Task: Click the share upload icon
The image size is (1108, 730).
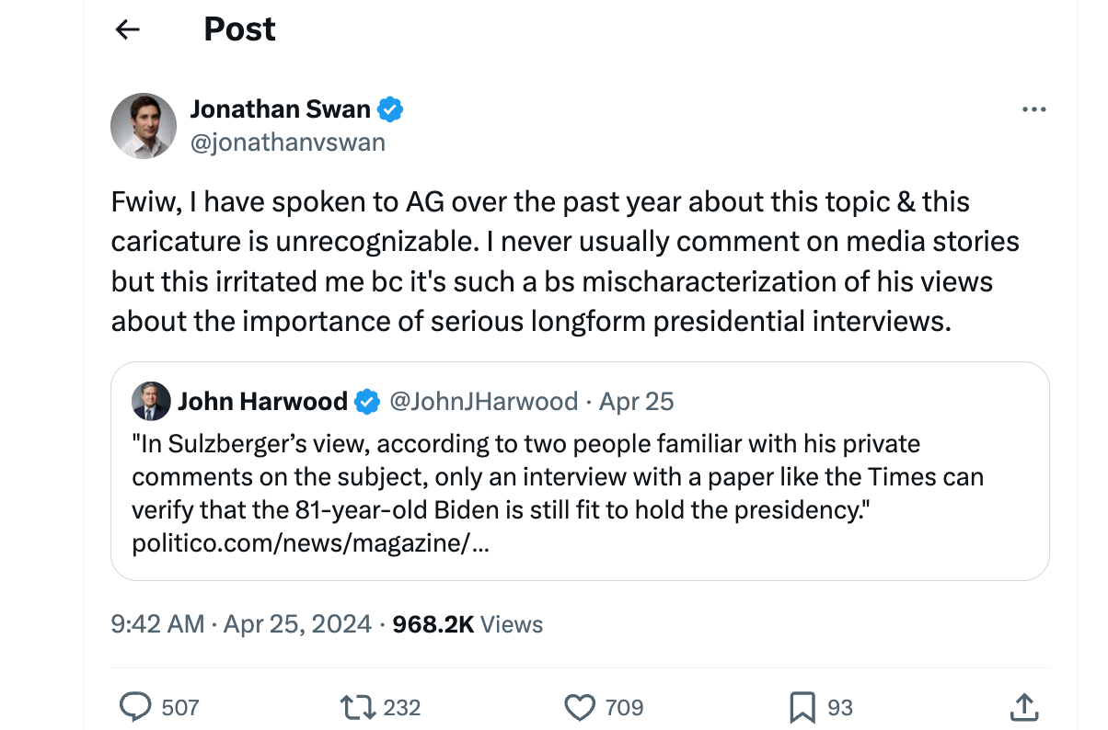Action: tap(1025, 707)
